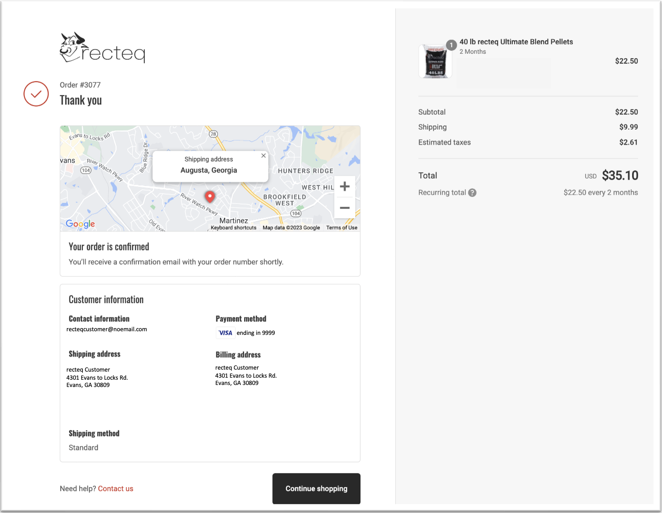662x513 pixels.
Task: Open the map Terms of Use
Action: (342, 228)
